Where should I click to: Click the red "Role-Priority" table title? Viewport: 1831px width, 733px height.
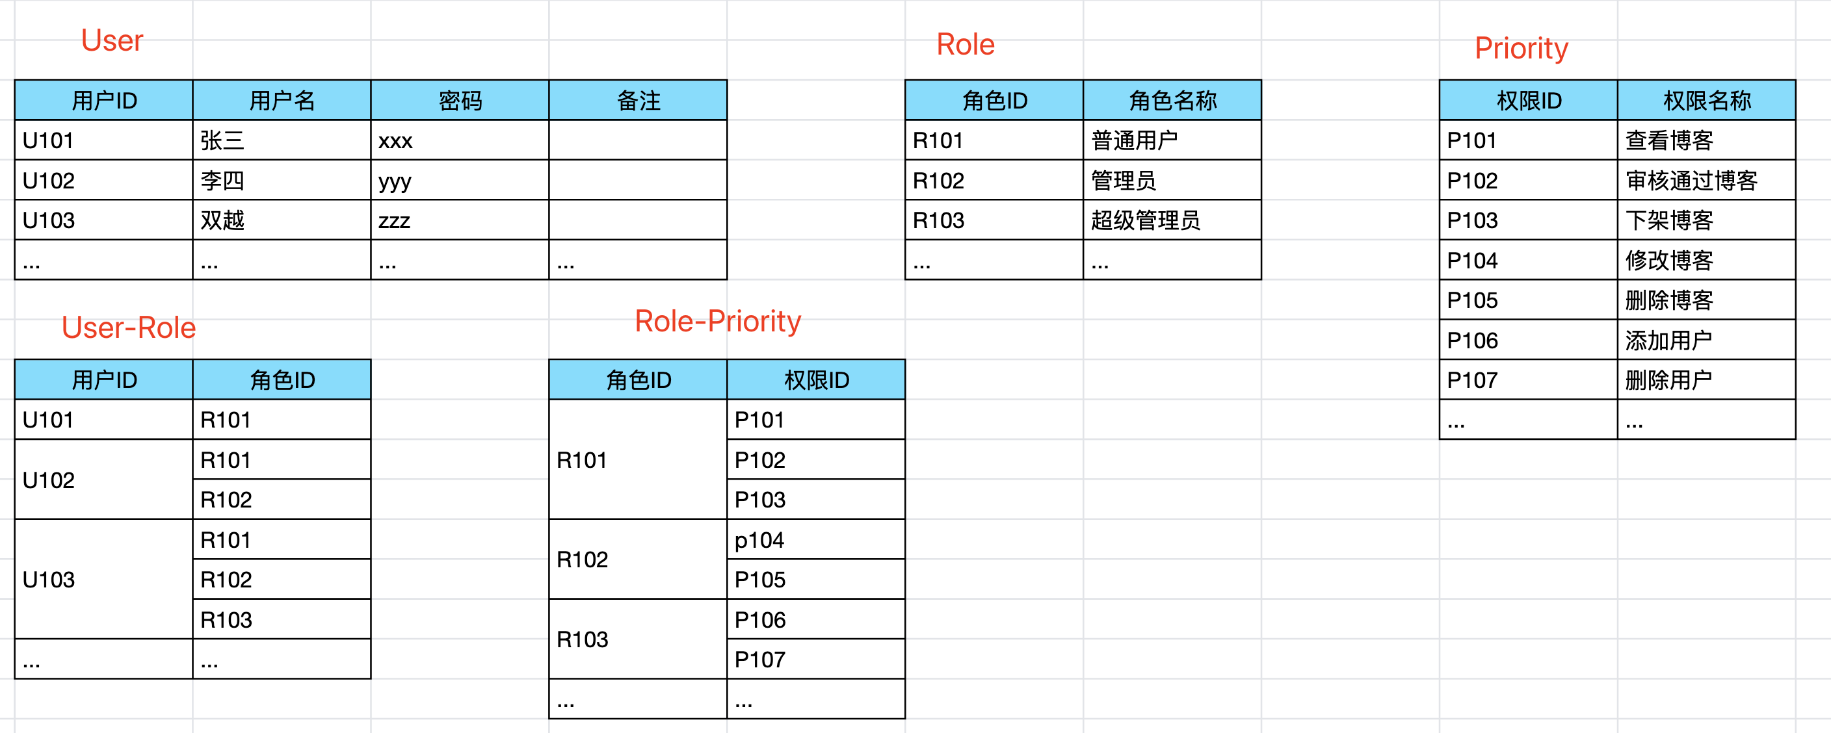point(717,321)
